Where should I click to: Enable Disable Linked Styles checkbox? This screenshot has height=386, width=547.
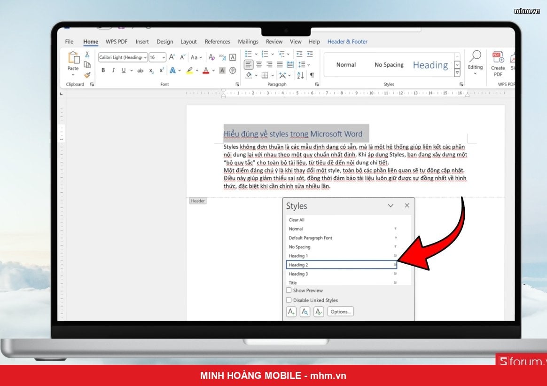[289, 300]
